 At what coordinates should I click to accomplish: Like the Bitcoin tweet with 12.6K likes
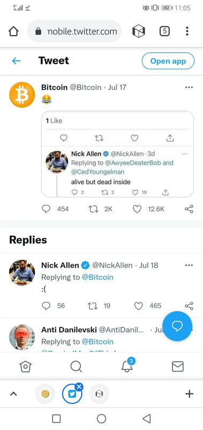tap(137, 209)
